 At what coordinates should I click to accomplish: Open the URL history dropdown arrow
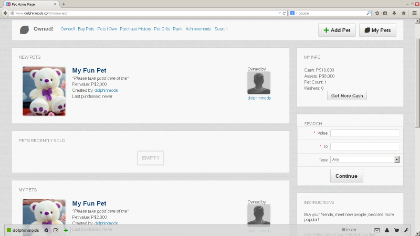(280, 13)
